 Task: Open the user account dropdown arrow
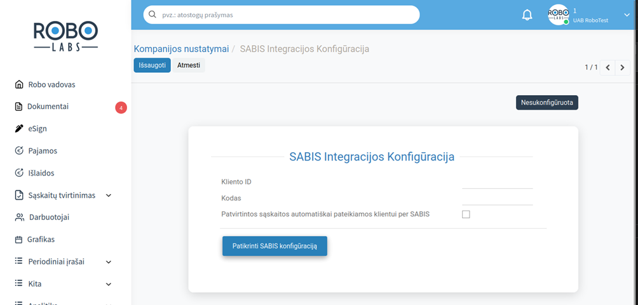(627, 15)
